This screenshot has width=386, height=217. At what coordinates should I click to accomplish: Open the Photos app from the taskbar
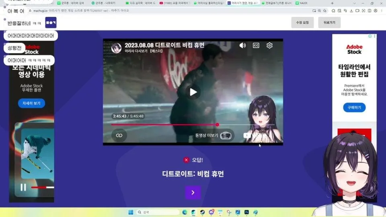(238, 212)
